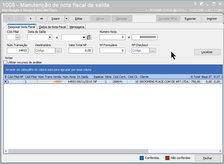224x164 pixels.
Task: Open grid column selector icon in header
Action: [5, 77]
